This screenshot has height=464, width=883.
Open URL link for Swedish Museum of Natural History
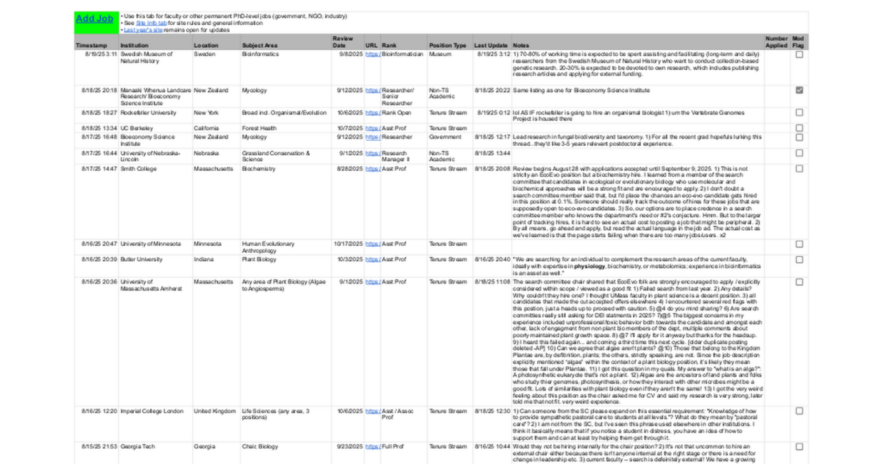(373, 54)
